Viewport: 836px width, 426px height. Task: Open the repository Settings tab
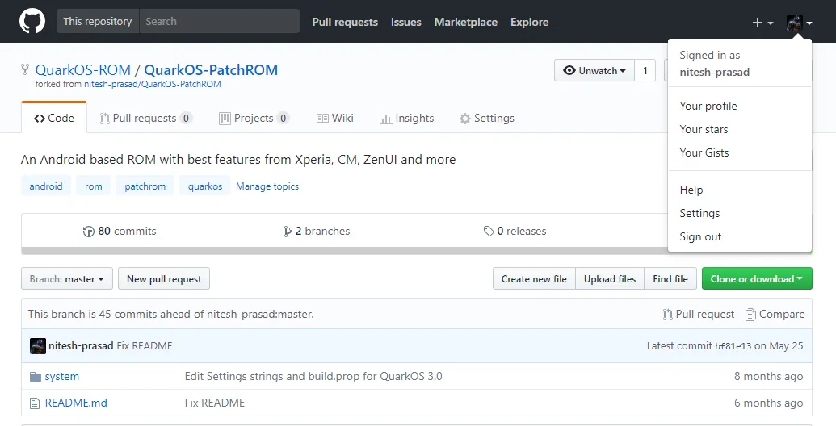[x=487, y=118]
